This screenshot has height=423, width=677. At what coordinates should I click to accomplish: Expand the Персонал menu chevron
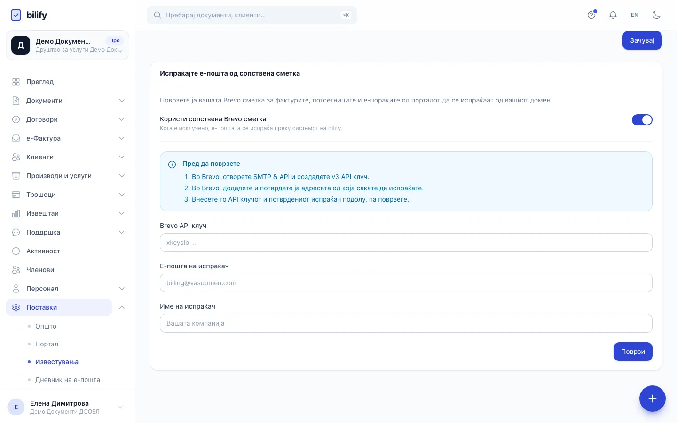[x=122, y=289]
